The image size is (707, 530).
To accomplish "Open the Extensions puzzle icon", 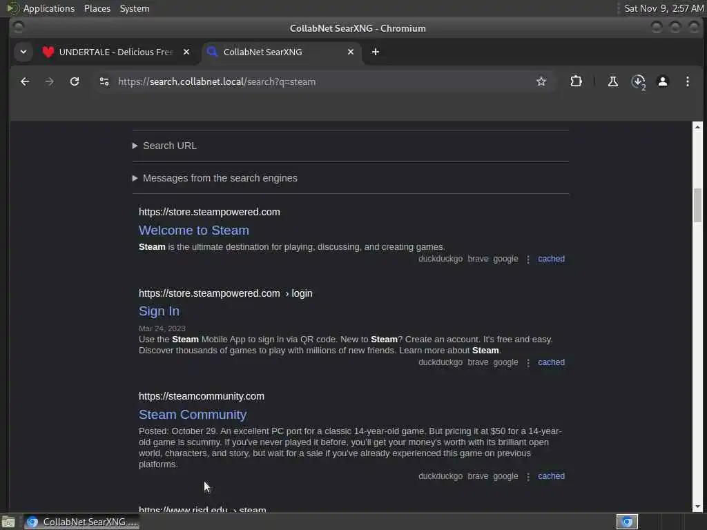I will click(576, 81).
